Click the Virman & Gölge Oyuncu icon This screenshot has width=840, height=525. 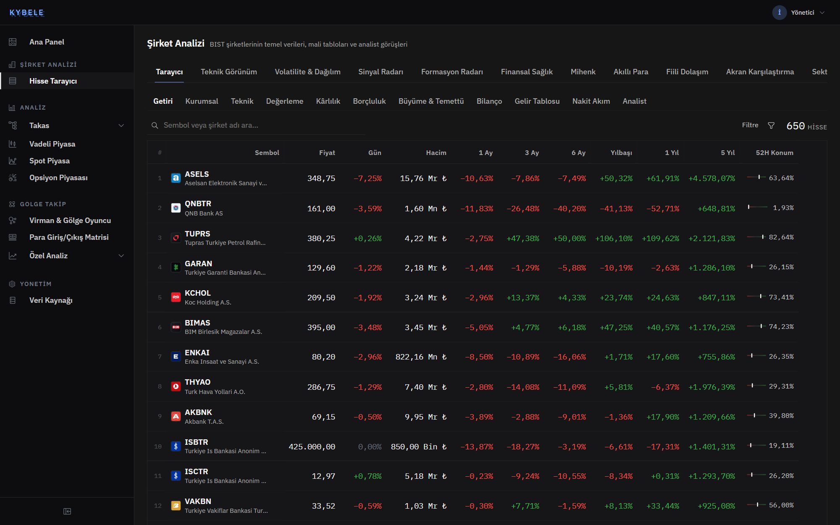13,220
